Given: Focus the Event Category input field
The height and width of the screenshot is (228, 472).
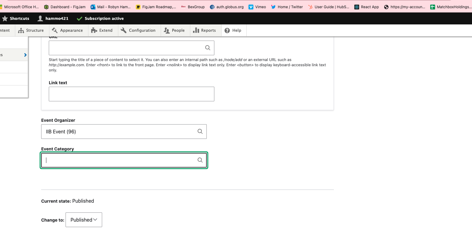Looking at the screenshot, I should (x=119, y=160).
